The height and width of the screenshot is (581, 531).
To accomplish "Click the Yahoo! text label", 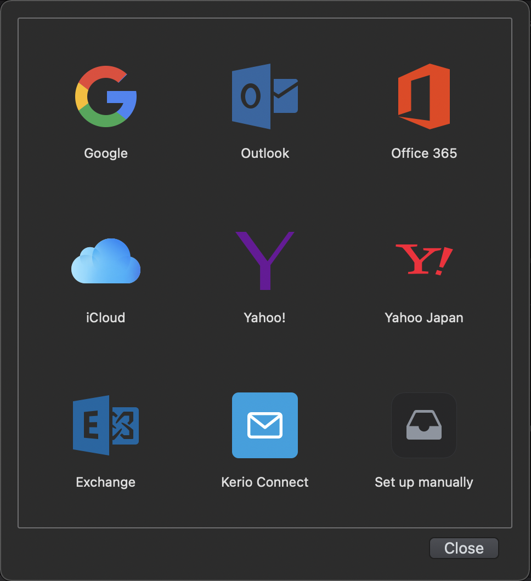I will click(265, 318).
